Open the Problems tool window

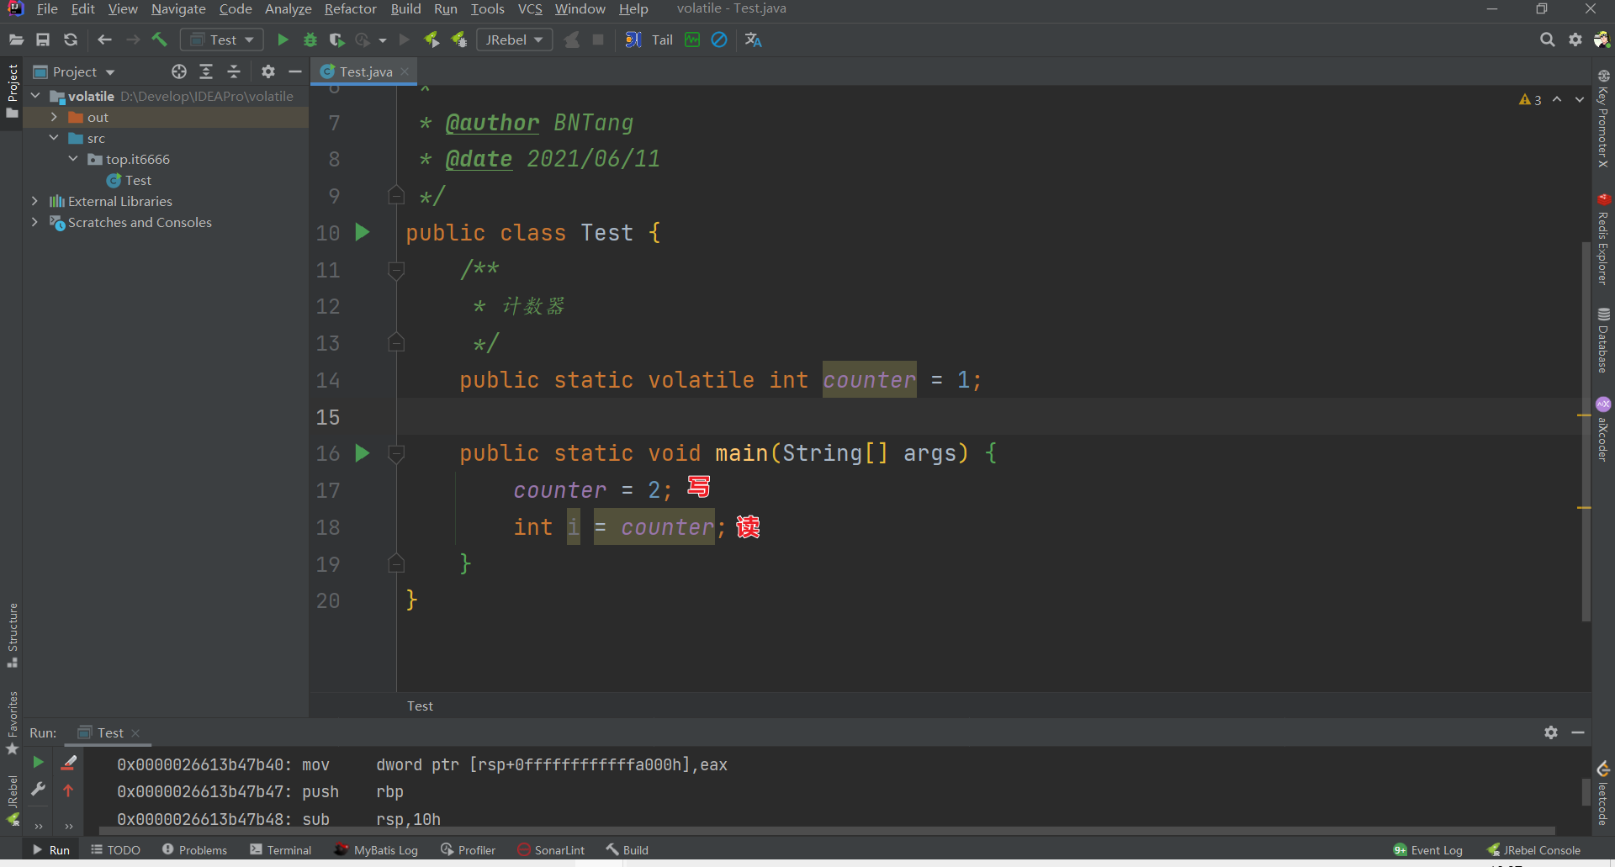point(194,850)
